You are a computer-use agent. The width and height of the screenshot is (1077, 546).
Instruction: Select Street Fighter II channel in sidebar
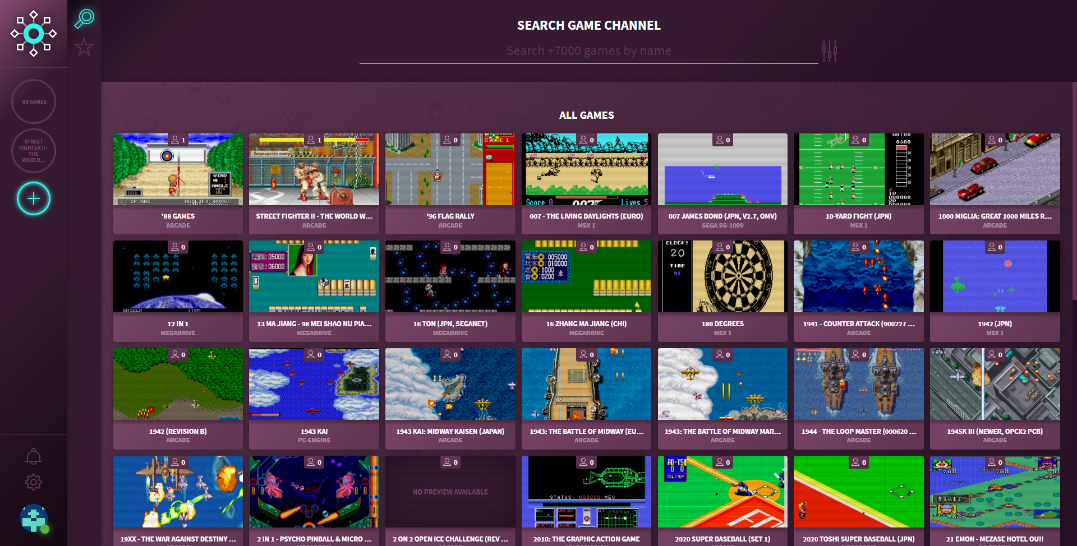34,151
